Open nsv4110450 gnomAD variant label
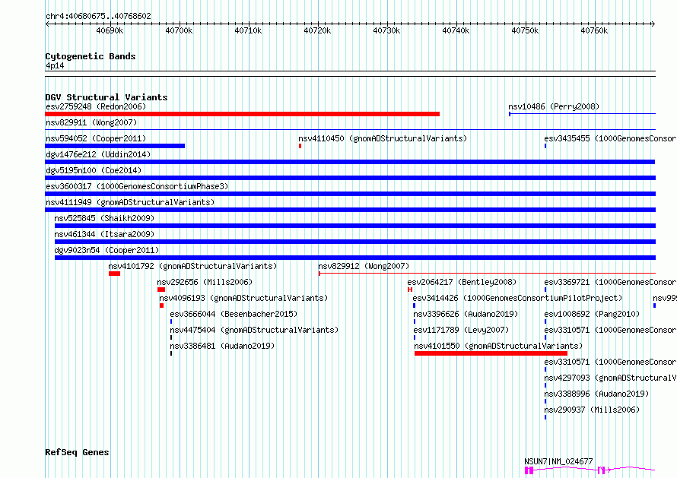The width and height of the screenshot is (677, 478). coord(383,138)
